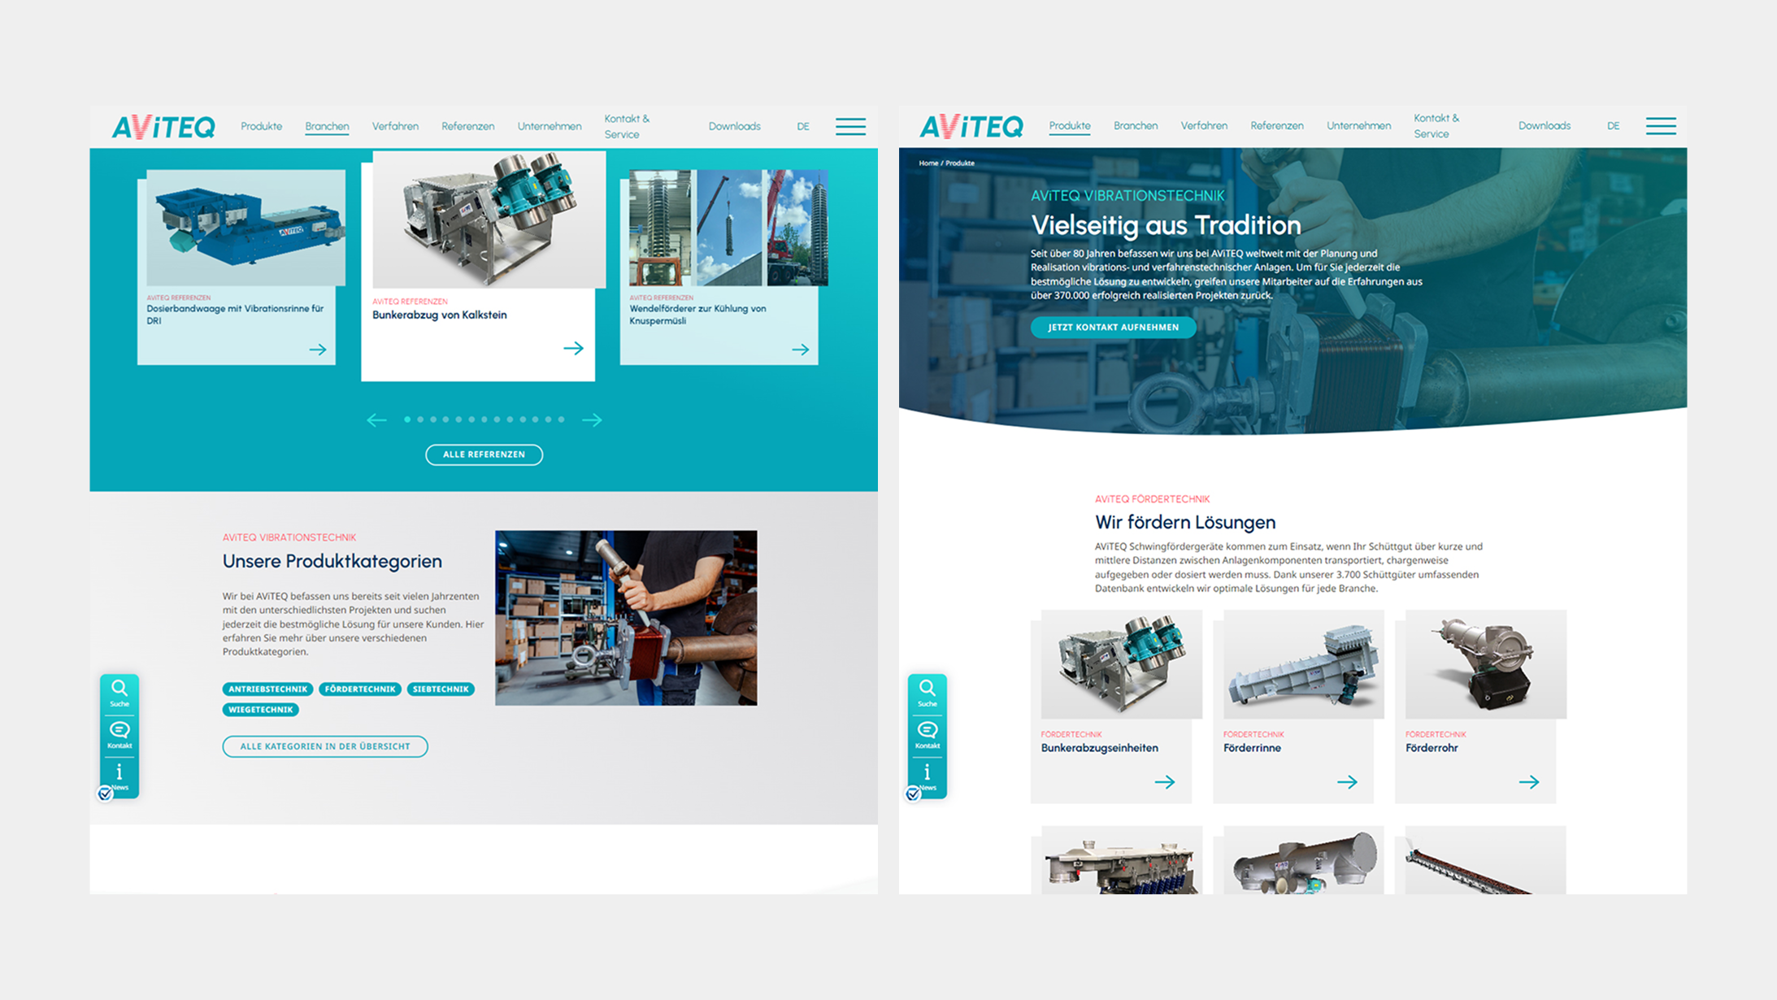
Task: Select first dot of carousel pagination
Action: 407,420
